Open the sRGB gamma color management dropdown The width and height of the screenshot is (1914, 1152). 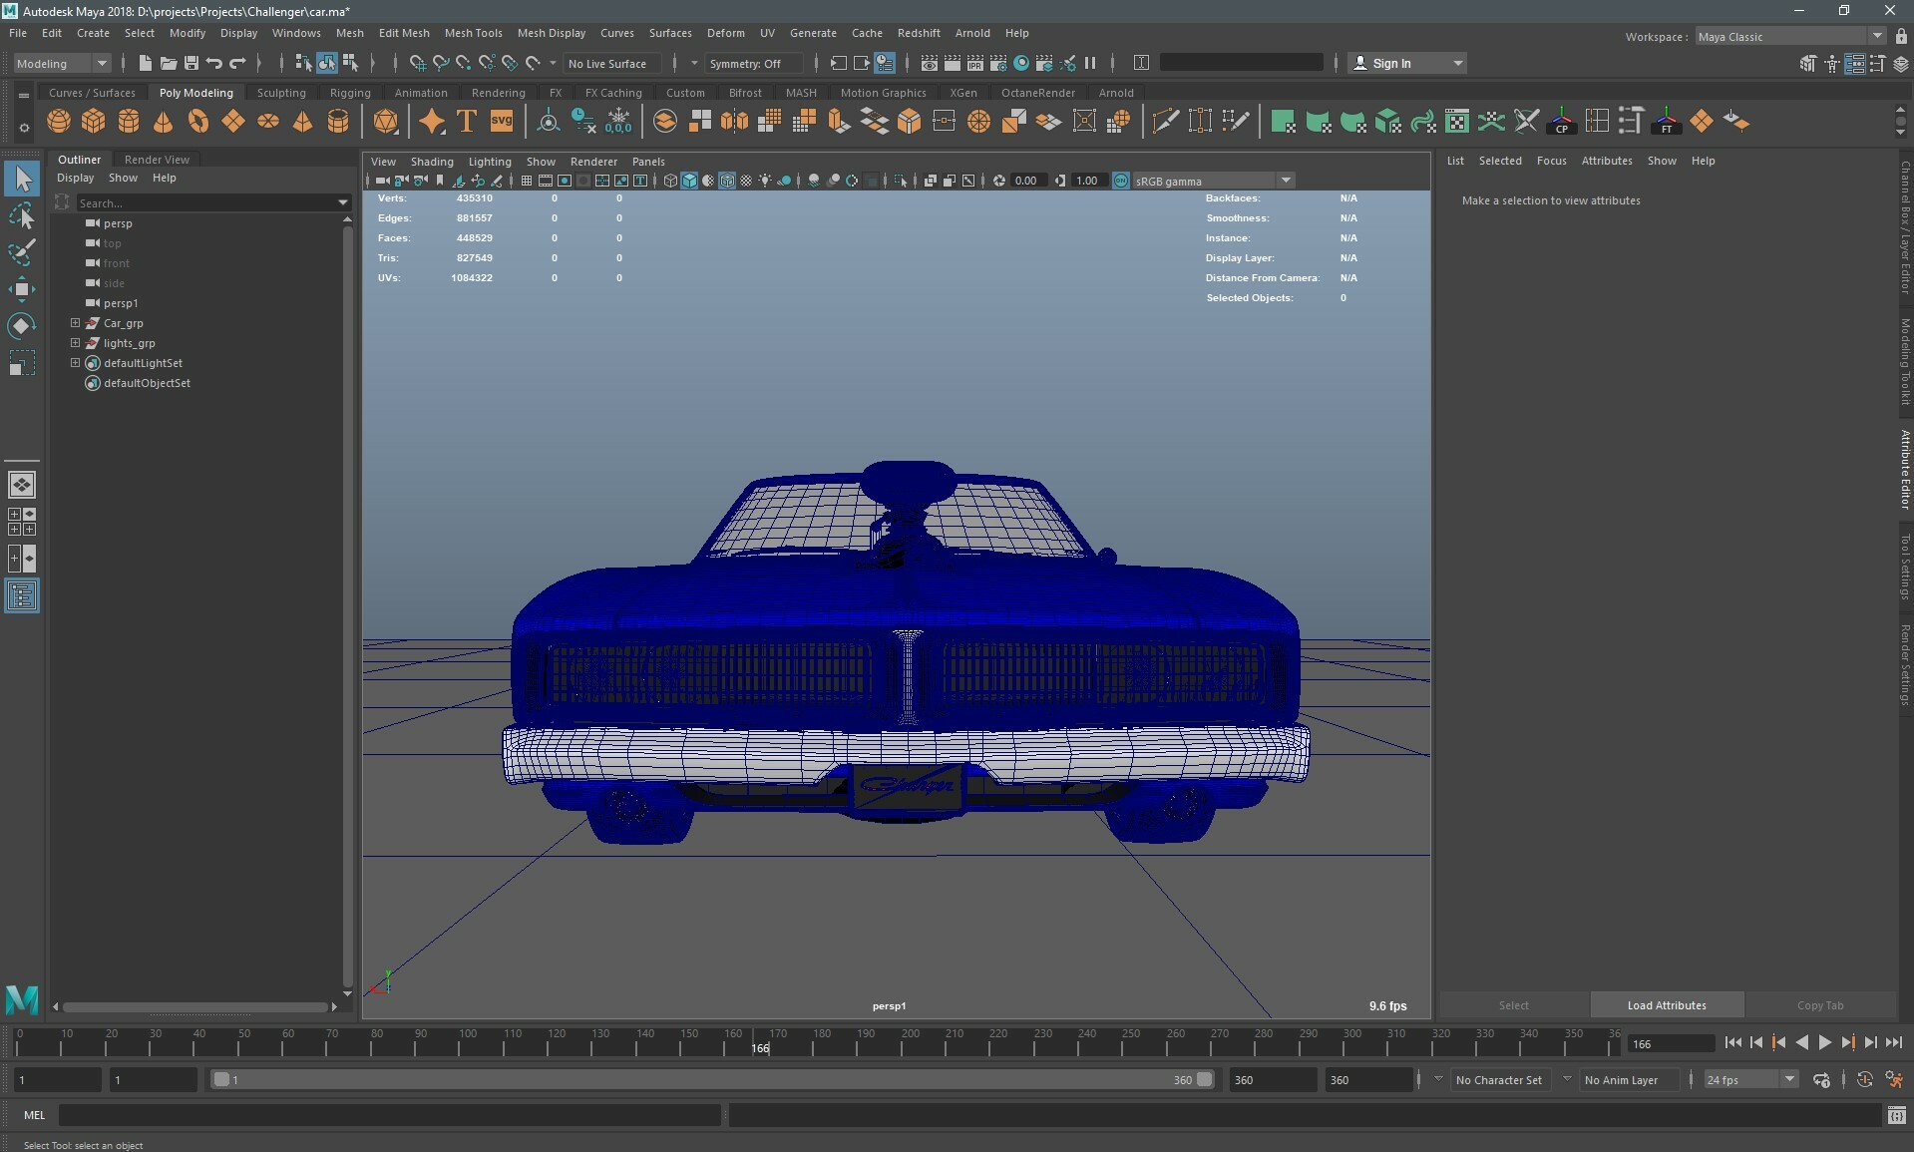coord(1286,181)
